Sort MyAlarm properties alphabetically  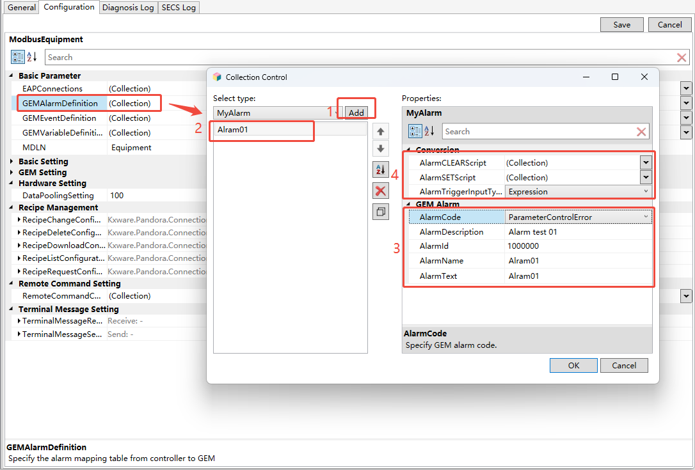point(429,131)
